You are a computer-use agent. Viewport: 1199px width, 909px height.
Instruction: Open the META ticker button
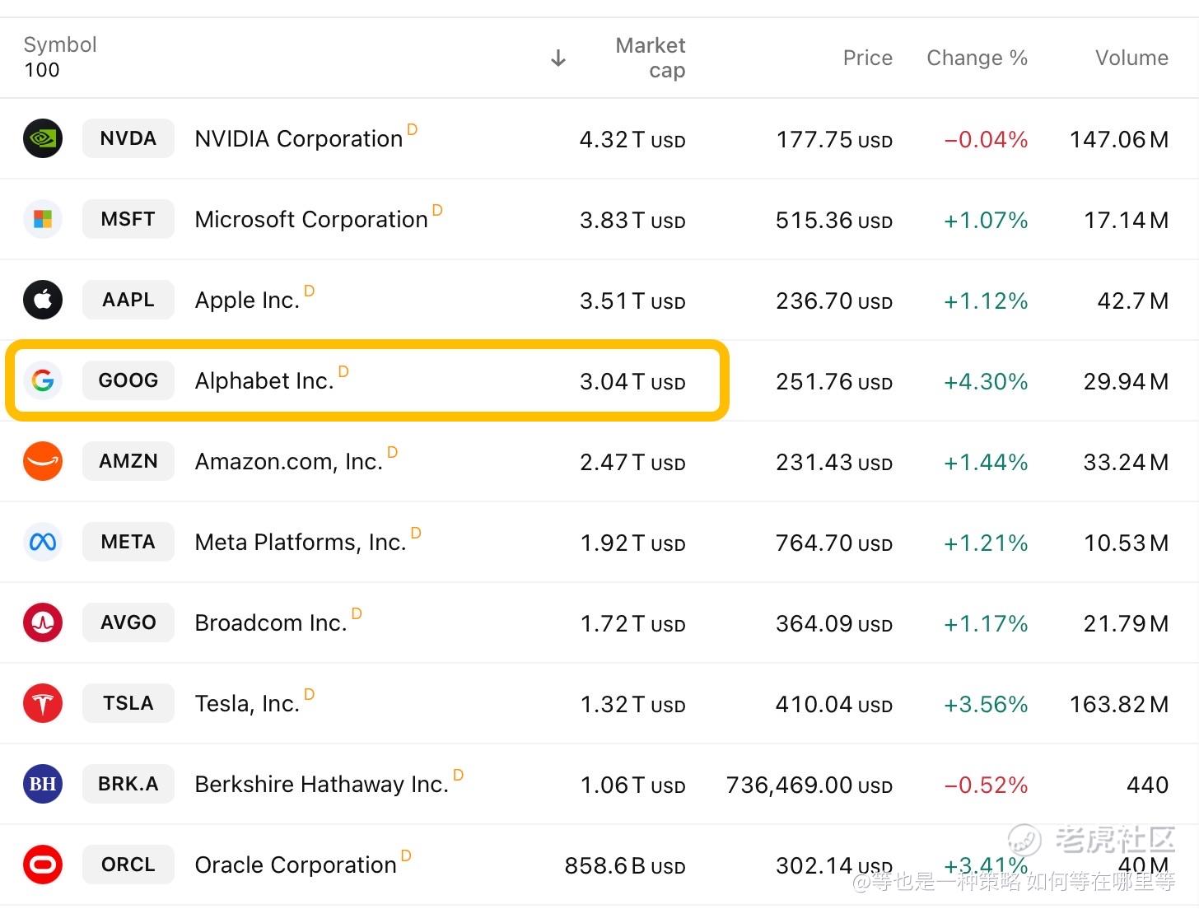(x=128, y=542)
